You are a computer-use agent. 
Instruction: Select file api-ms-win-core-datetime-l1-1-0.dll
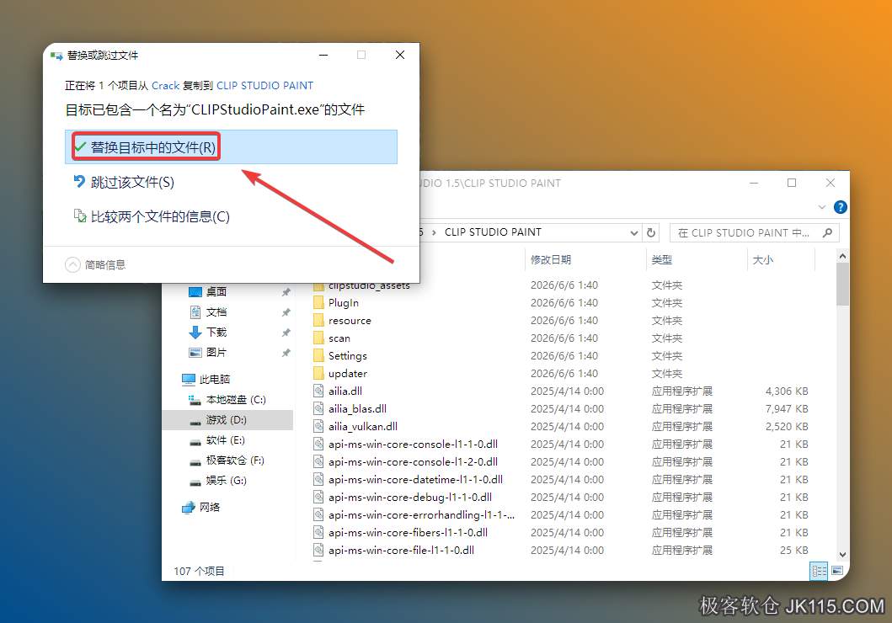(x=415, y=479)
